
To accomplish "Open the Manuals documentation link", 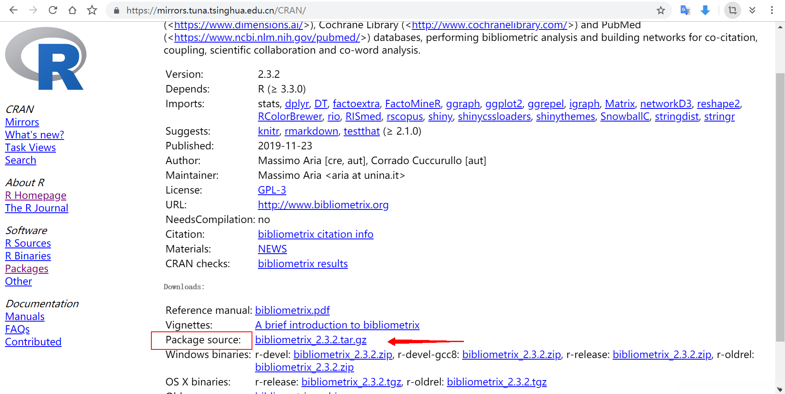I will 25,317.
